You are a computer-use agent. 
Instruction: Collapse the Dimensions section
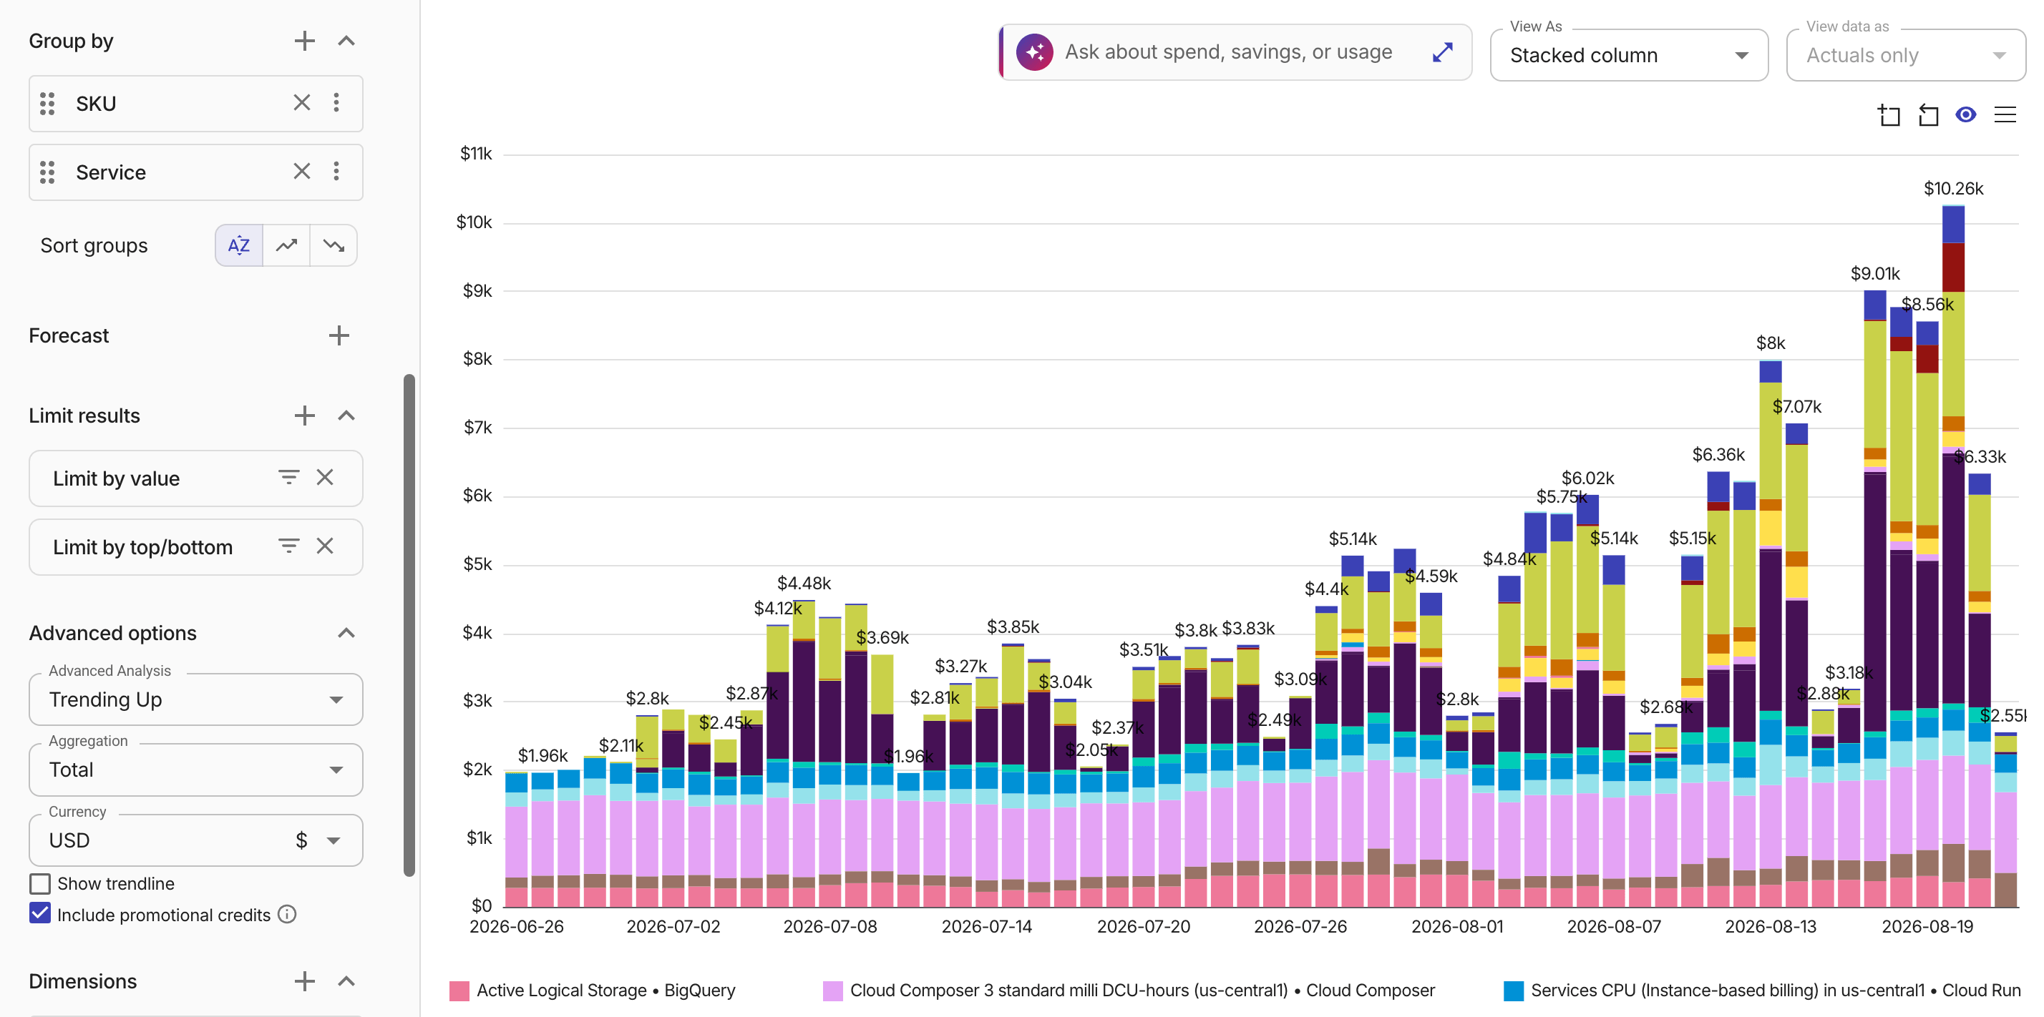click(x=346, y=981)
